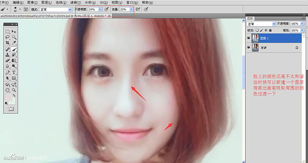
Task: Open the brush 不透明度 slider arrow
Action: pyautogui.click(x=100, y=9)
